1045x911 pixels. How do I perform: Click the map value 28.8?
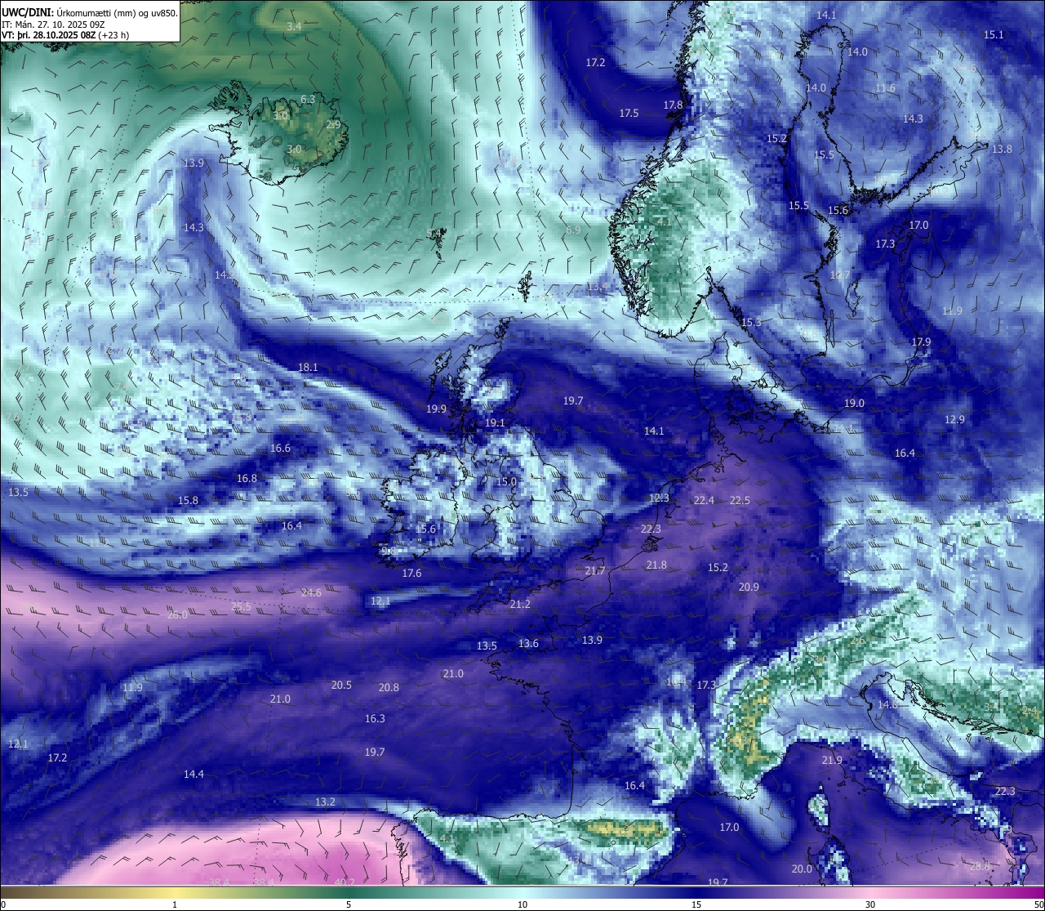click(x=980, y=866)
